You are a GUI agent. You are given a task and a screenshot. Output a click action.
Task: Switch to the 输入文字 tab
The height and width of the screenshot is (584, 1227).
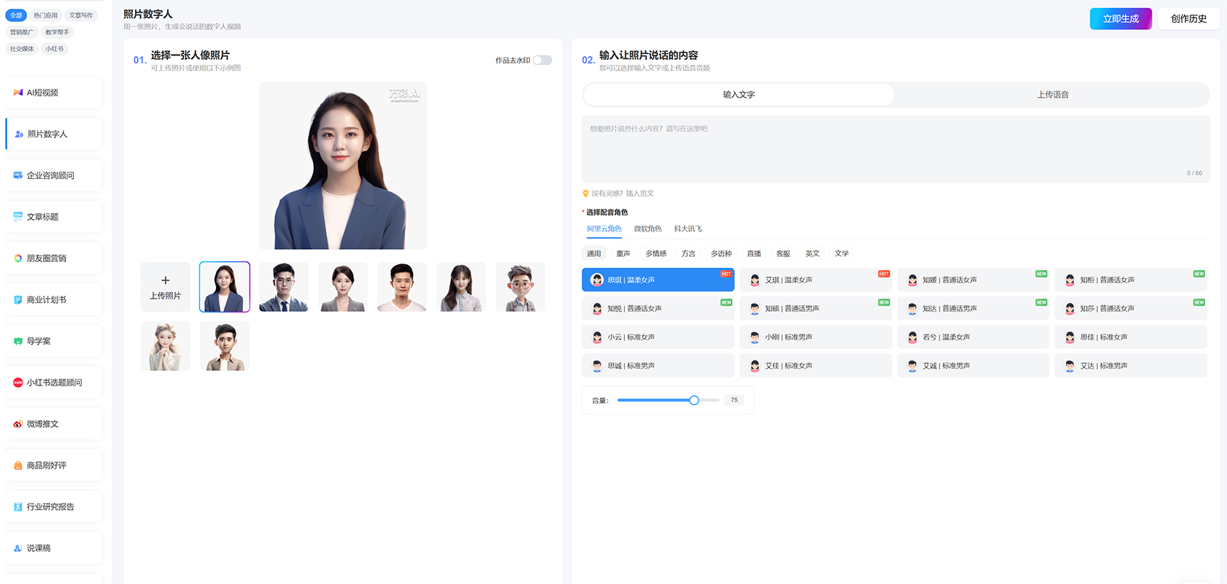click(739, 94)
